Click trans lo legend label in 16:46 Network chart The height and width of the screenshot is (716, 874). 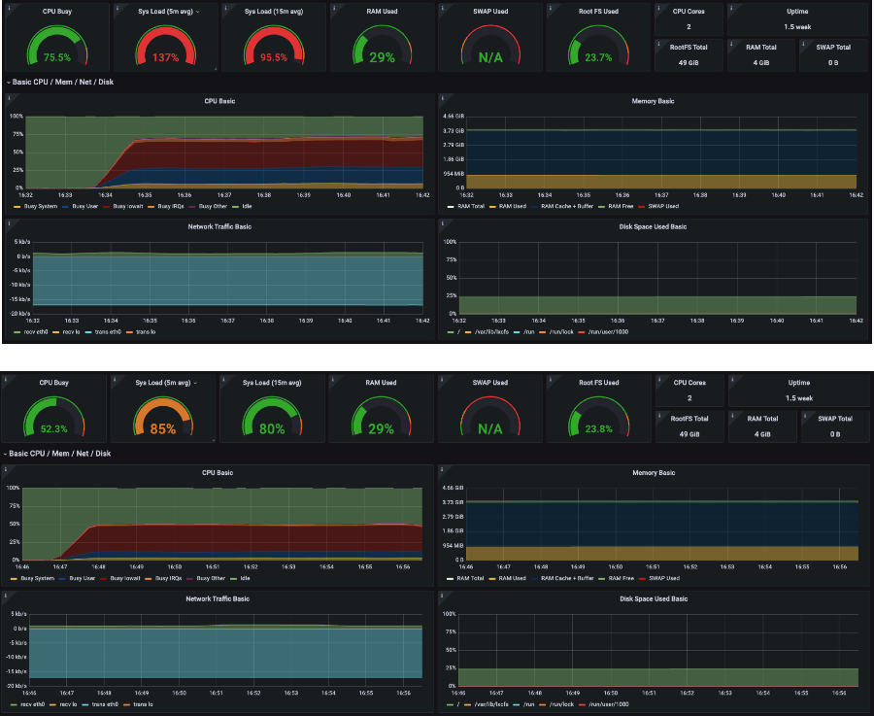(x=144, y=704)
